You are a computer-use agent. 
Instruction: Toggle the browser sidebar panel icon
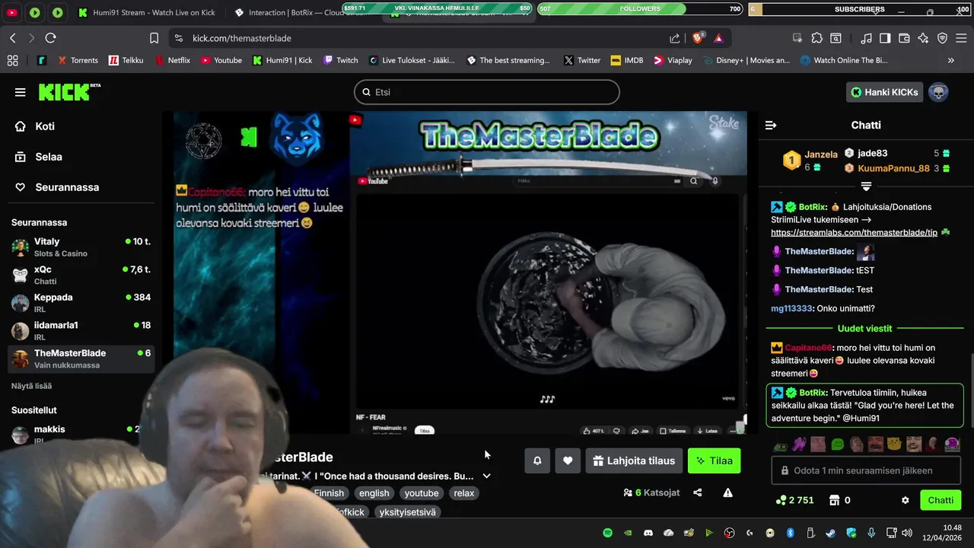(885, 38)
